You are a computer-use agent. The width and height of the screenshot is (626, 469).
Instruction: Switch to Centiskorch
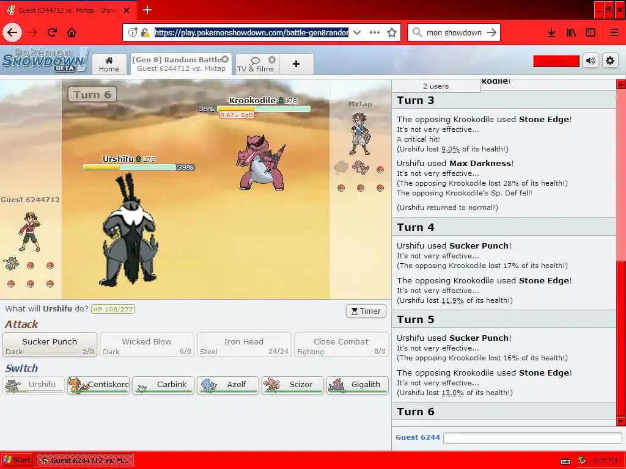click(98, 385)
